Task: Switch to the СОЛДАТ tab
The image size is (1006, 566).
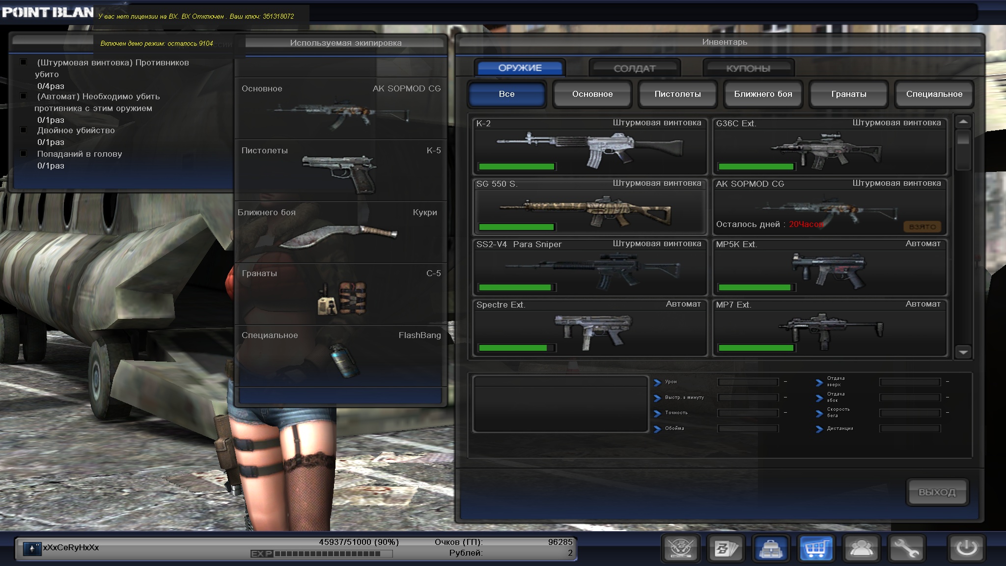Action: 635,68
